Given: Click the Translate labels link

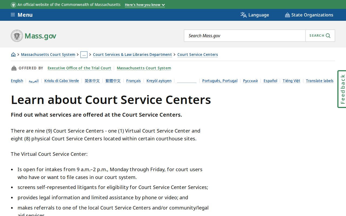Looking at the screenshot, I should click(x=320, y=81).
